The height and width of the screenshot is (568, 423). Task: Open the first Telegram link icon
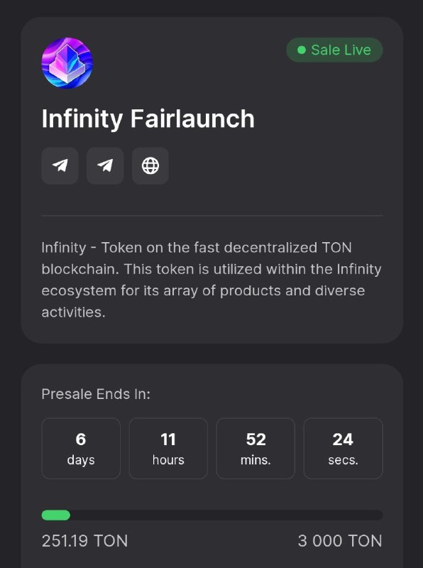coord(60,166)
